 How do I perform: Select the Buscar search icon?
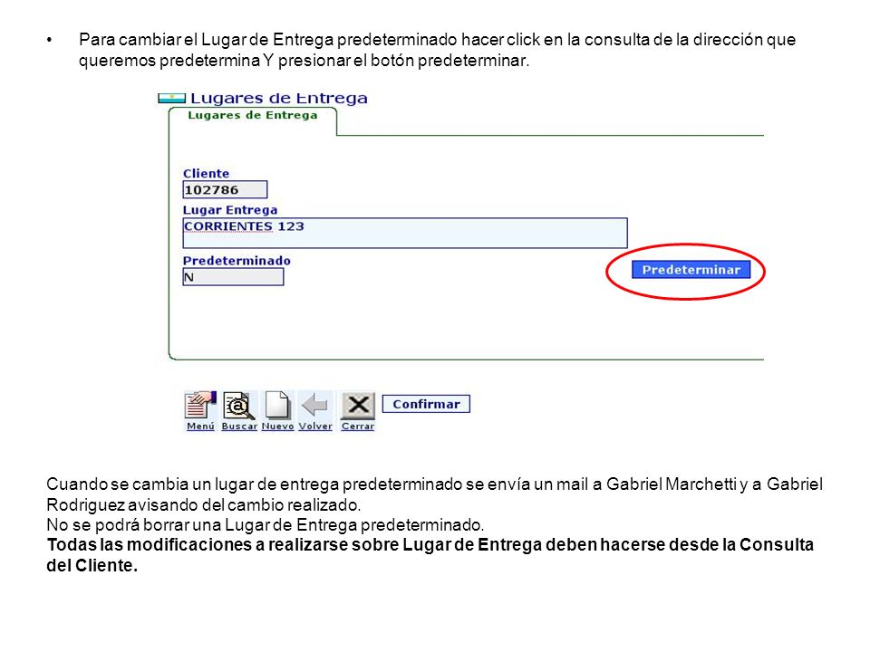(238, 406)
